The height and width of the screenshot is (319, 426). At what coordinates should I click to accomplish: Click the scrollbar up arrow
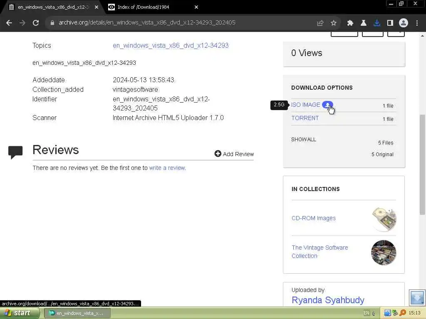point(423,36)
